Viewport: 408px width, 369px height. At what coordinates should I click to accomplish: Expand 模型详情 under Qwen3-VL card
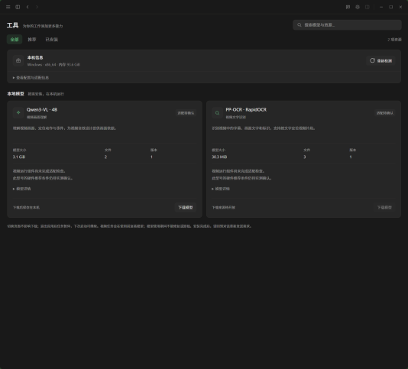[x=21, y=189]
